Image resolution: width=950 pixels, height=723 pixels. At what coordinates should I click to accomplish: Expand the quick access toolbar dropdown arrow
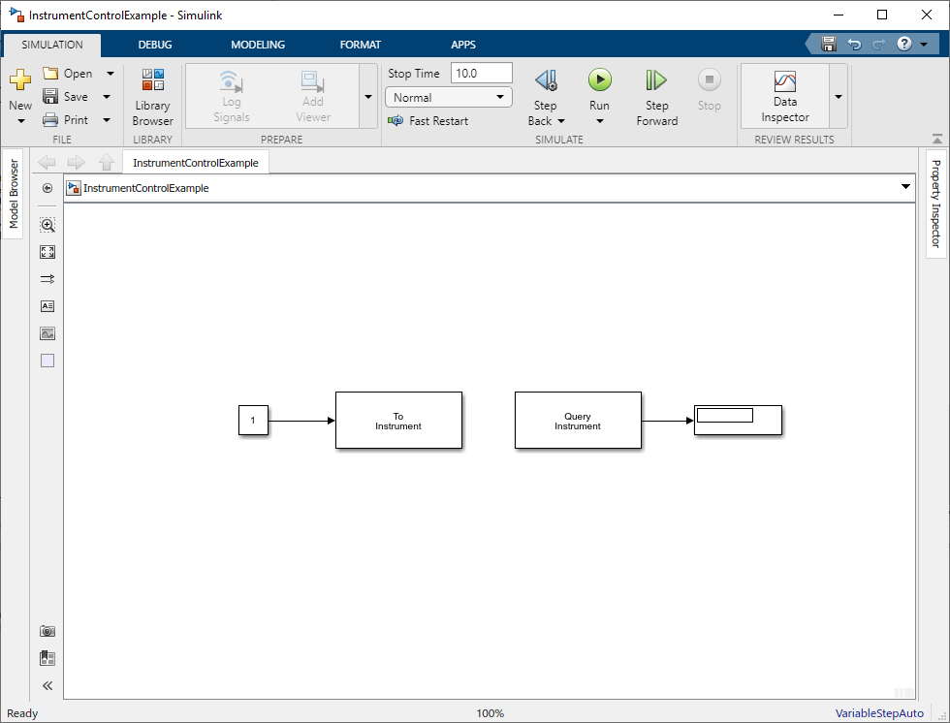924,45
